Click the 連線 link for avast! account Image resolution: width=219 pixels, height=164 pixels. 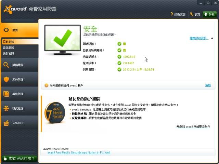(x=208, y=85)
